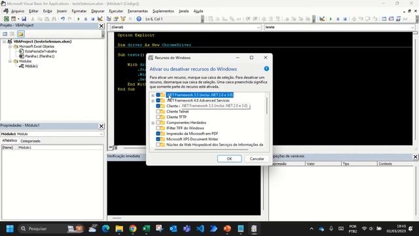Image resolution: width=419 pixels, height=236 pixels.
Task: Close the Projeto - VBAProject panel
Action: pyautogui.click(x=101, y=26)
